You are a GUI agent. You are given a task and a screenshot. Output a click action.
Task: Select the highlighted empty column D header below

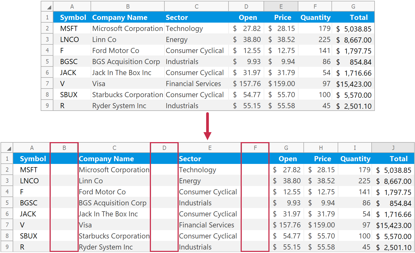tap(164, 147)
